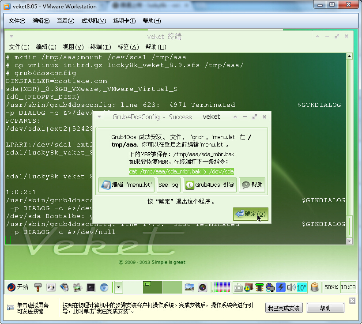
Task: Open VMware 文件(F) menu
Action: click(x=17, y=21)
